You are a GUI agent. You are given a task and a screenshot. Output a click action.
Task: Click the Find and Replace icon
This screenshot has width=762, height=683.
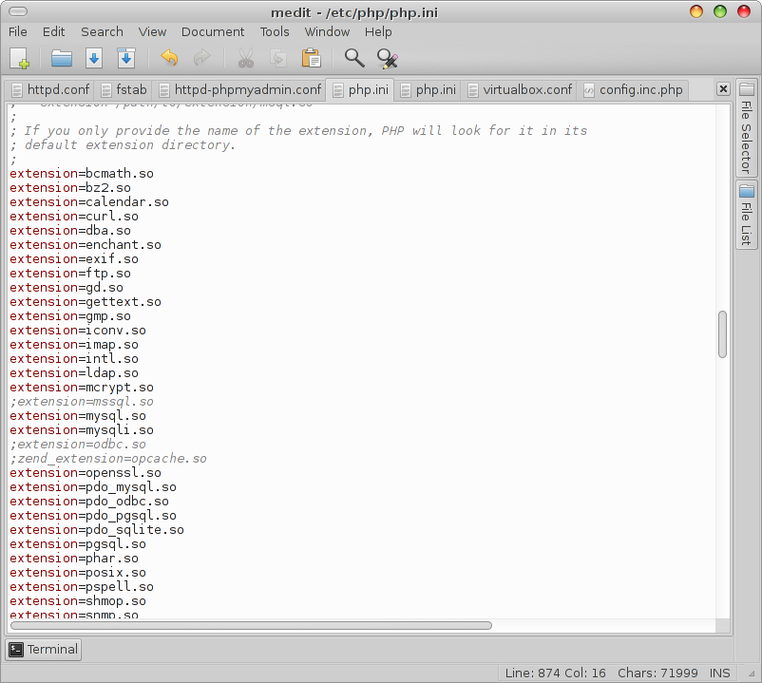388,59
